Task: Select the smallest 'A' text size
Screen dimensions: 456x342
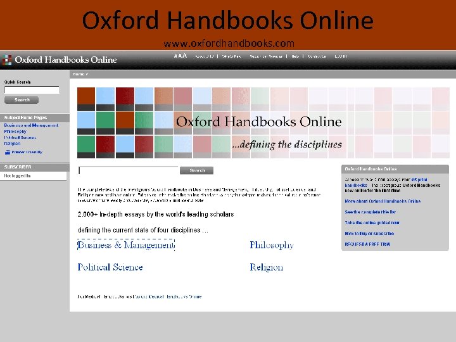Action: 175,56
